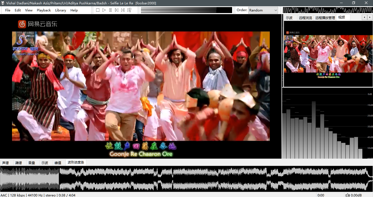The image size is (373, 197).
Task: Click the seek bar in the toolbar
Action: coord(186,10)
